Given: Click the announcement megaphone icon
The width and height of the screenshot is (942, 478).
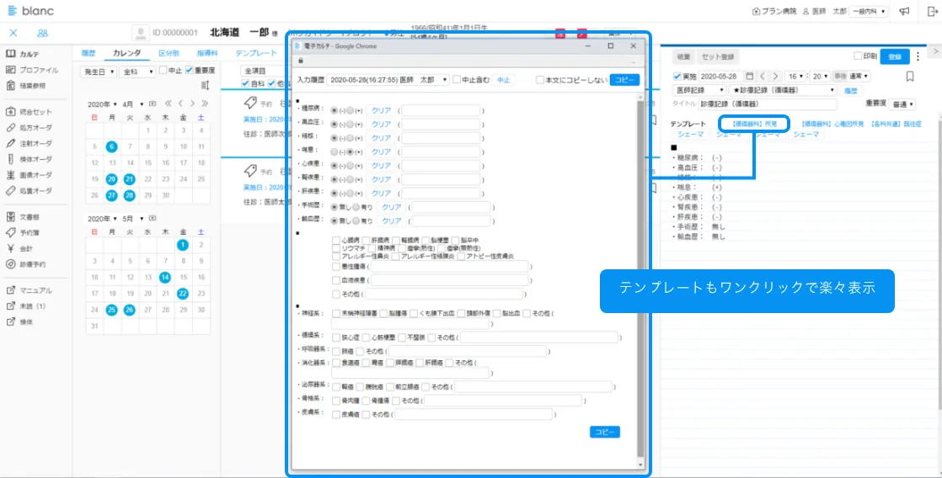Looking at the screenshot, I should click(904, 12).
